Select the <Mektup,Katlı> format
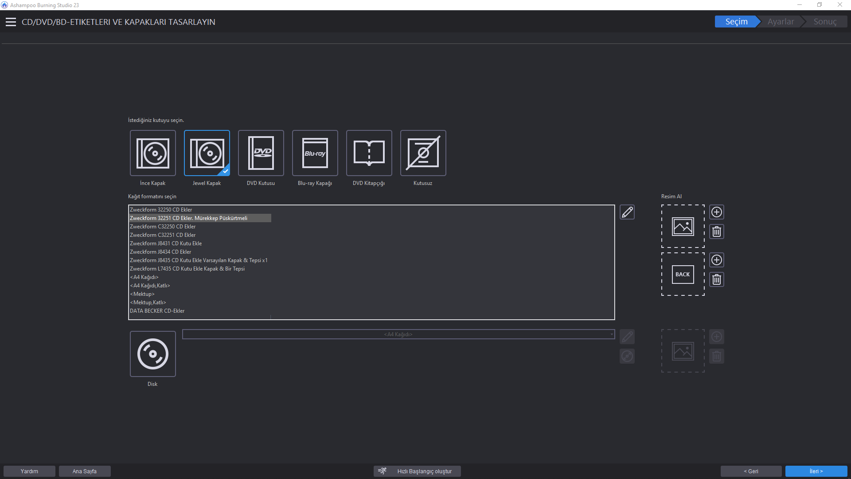Image resolution: width=851 pixels, height=479 pixels. click(200, 302)
